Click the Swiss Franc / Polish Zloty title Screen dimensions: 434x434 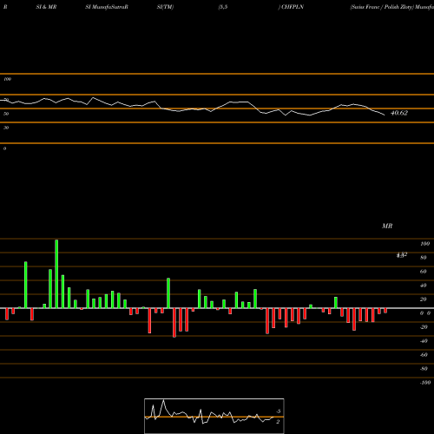(382, 7)
